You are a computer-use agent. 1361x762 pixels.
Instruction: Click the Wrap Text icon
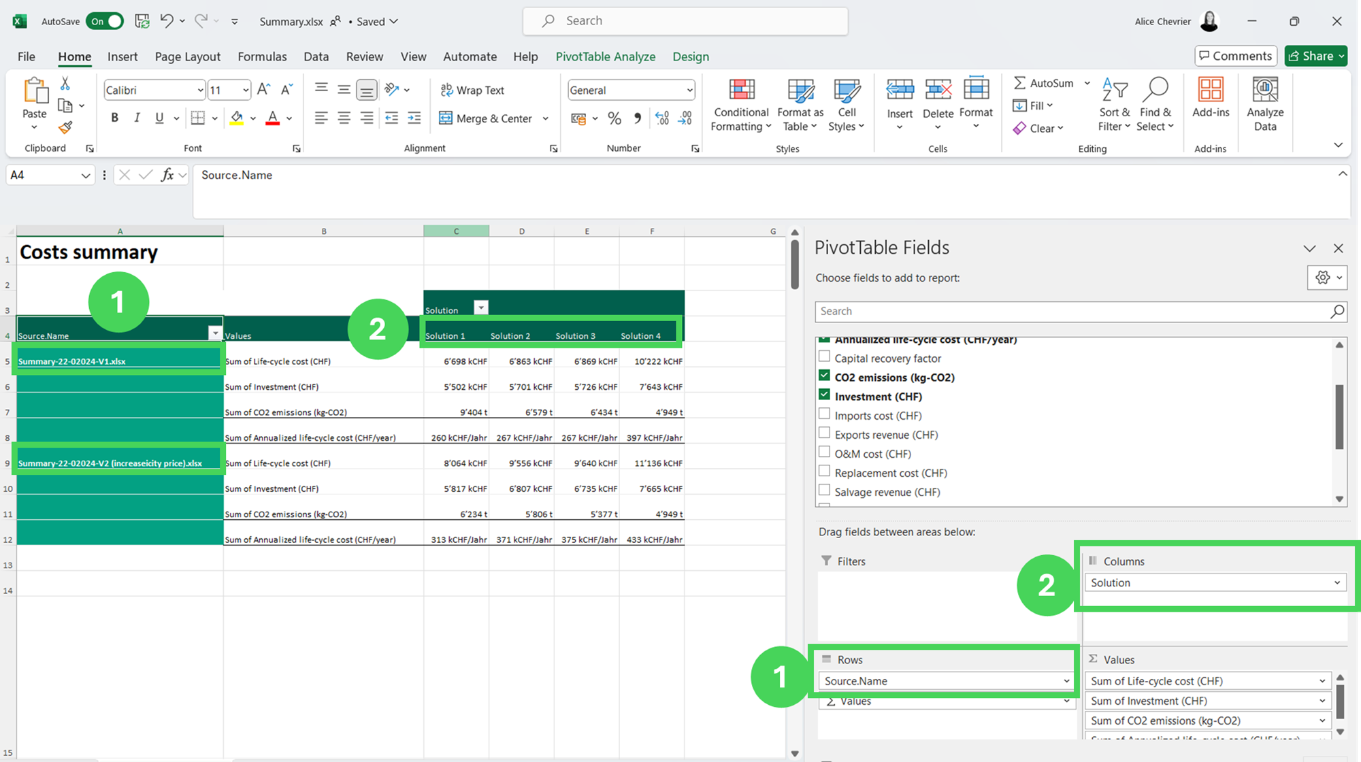click(x=446, y=90)
